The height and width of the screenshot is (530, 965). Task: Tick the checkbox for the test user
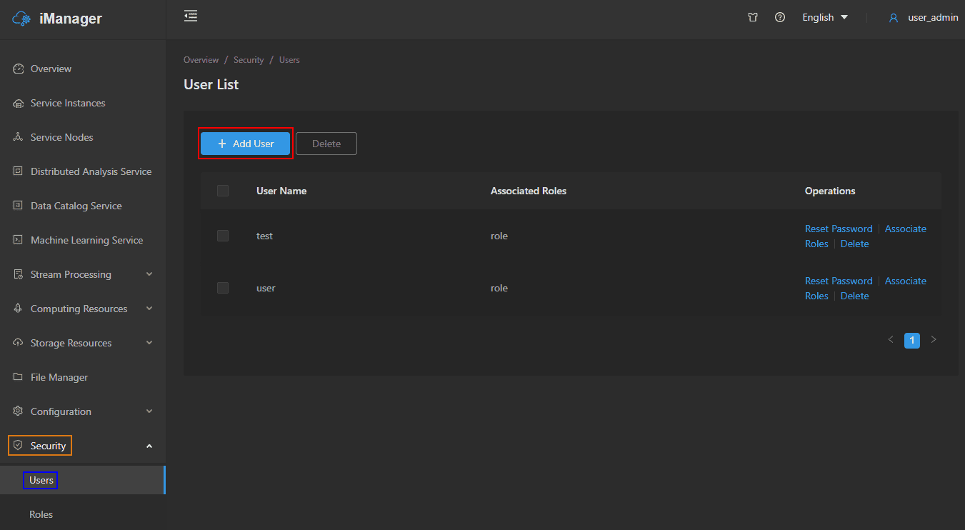tap(223, 236)
